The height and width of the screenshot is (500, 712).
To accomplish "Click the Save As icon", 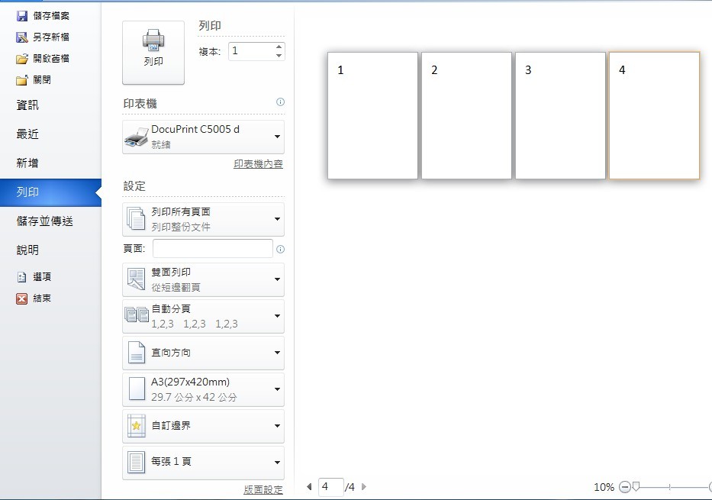I will 22,37.
